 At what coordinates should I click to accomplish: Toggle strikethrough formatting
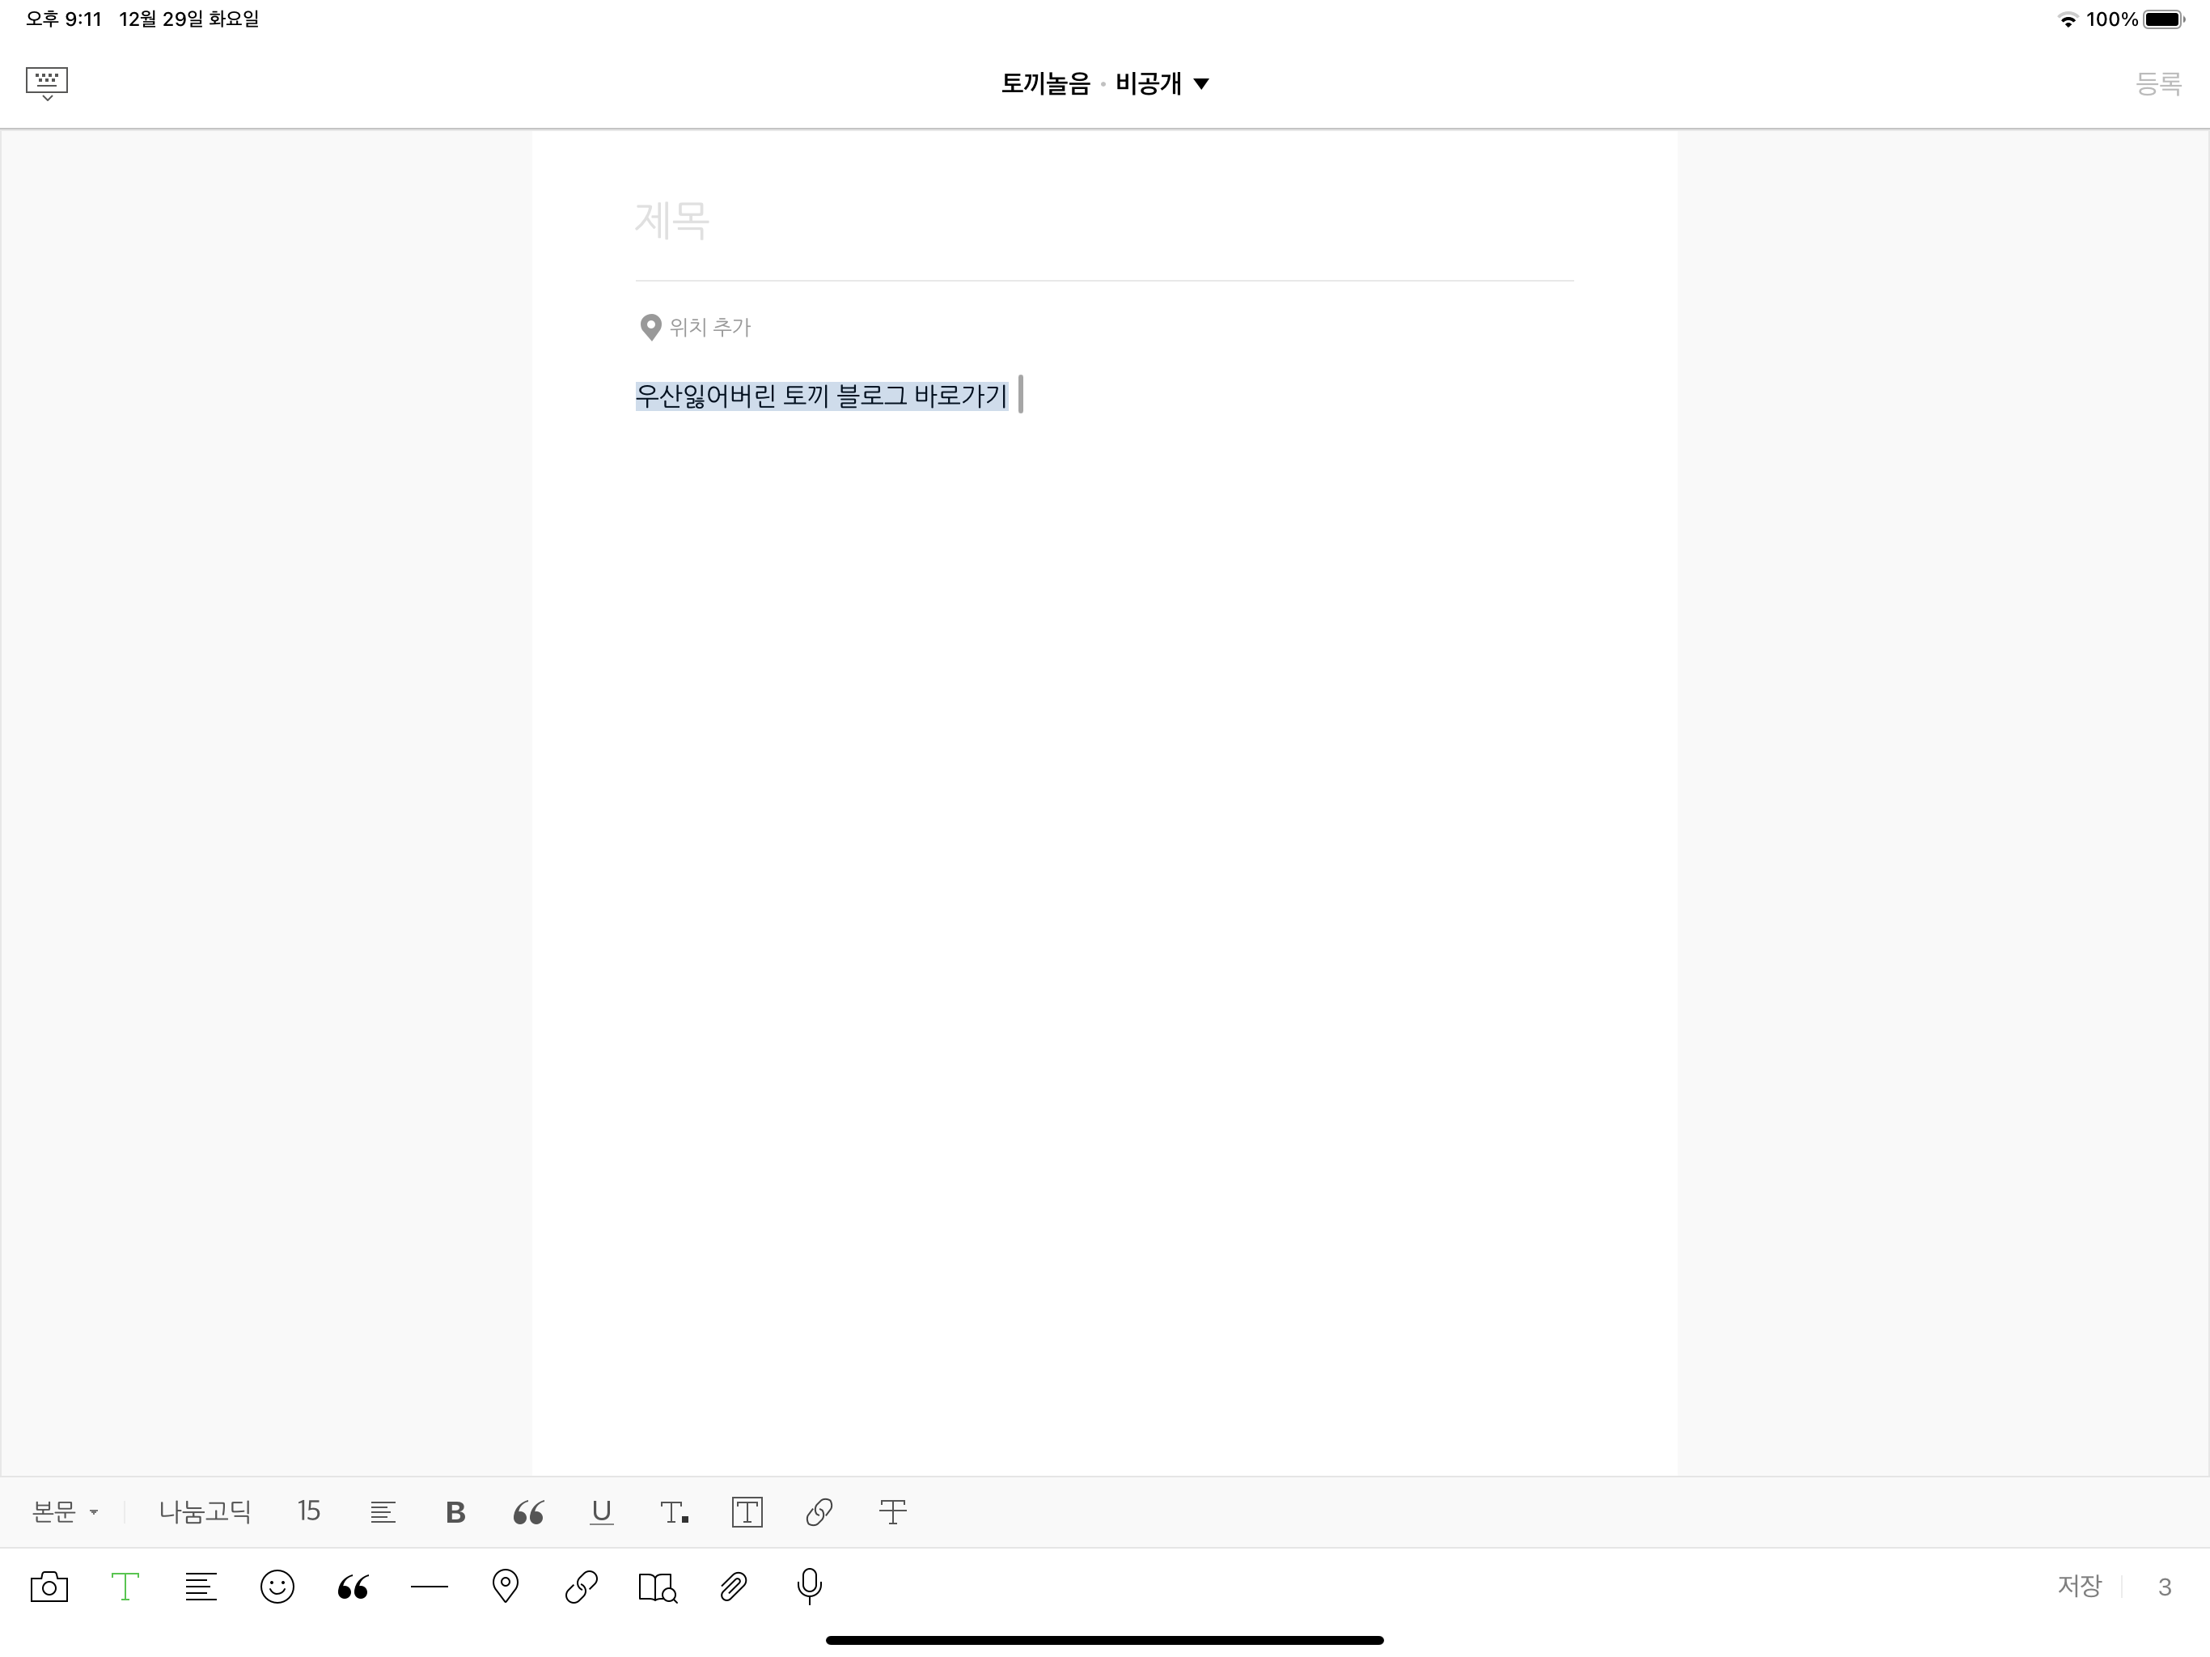click(892, 1512)
